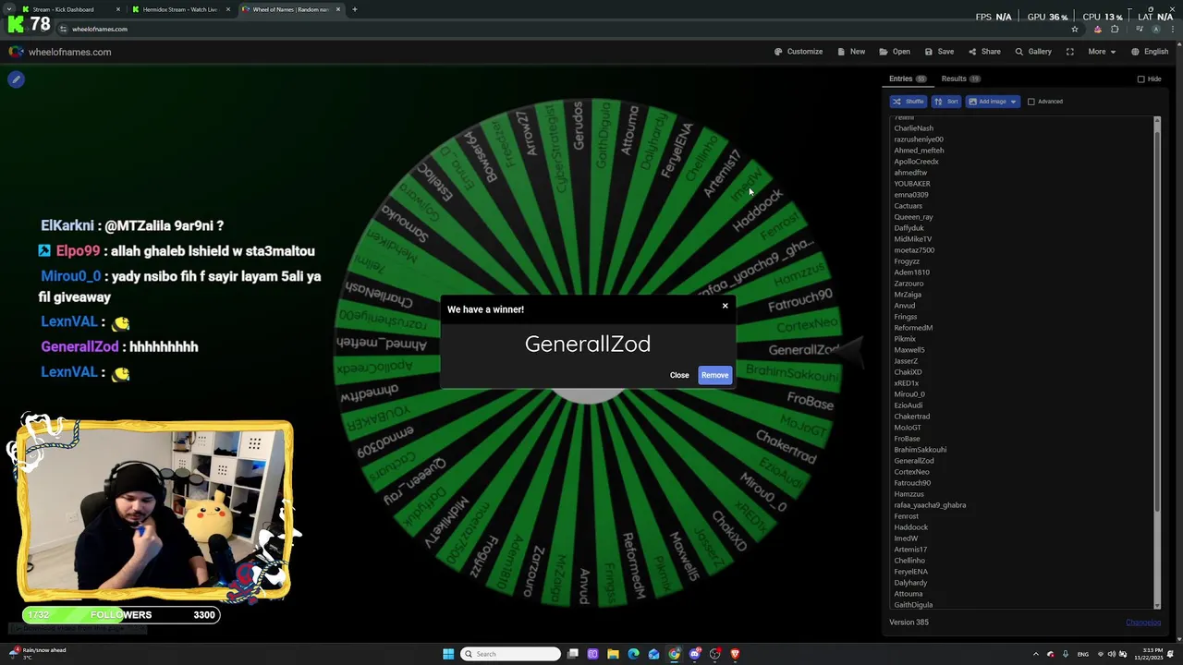Click Close in winner dialog
Viewport: 1183px width, 665px height.
(x=679, y=375)
